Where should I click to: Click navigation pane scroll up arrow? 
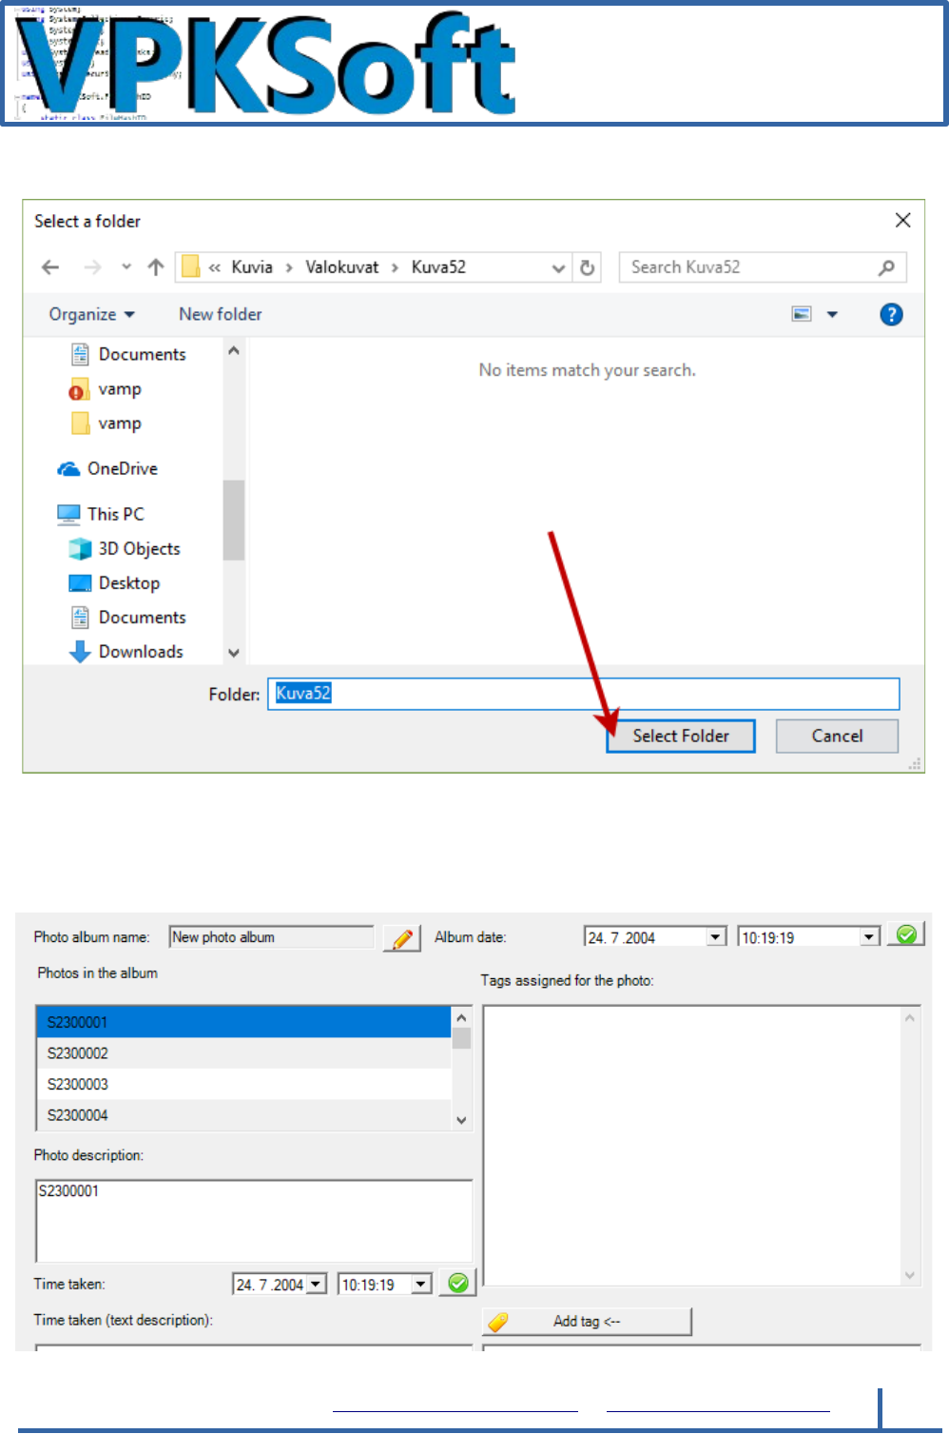(234, 351)
